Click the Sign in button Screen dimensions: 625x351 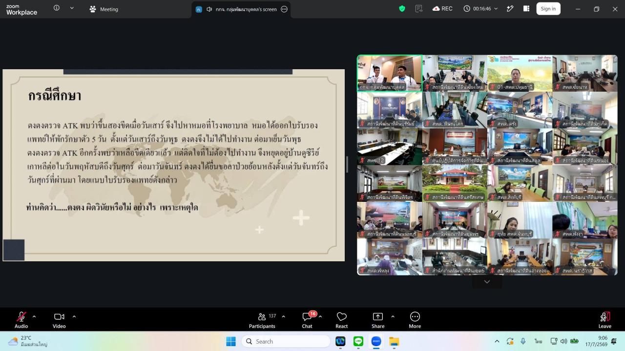tap(548, 9)
